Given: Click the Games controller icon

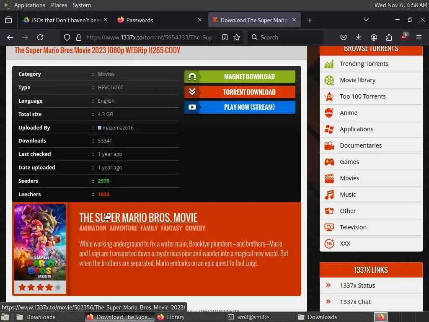Looking at the screenshot, I should (329, 162).
